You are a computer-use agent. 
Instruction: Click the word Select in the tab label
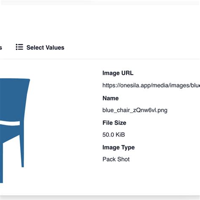coord(35,48)
